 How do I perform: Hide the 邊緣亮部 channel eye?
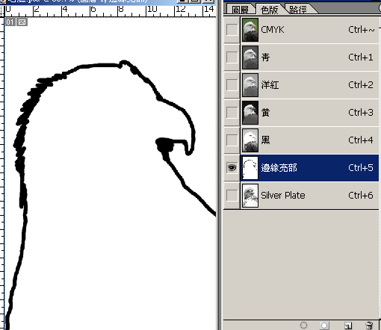[x=232, y=167]
